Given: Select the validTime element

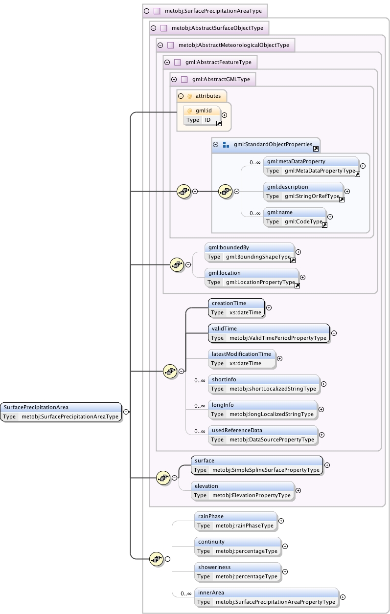Looking at the screenshot, I should tap(269, 333).
